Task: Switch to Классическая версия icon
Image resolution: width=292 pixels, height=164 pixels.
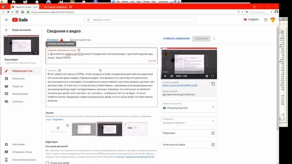Action: [x=6, y=160]
